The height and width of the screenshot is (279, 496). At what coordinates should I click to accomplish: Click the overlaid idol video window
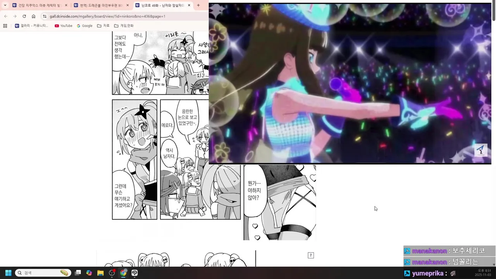click(350, 83)
